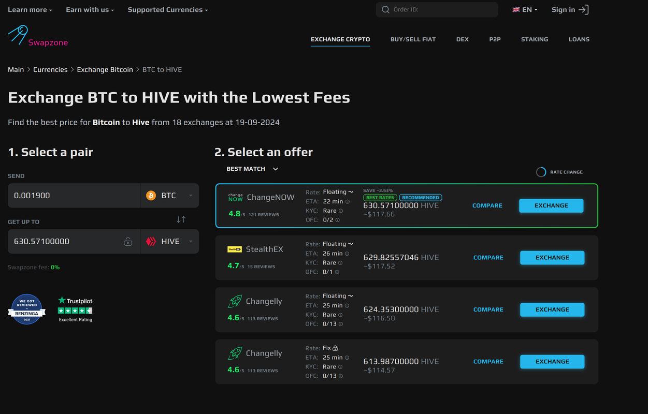Click ETA info icon in floating Changelly row
The width and height of the screenshot is (648, 414).
click(x=348, y=306)
